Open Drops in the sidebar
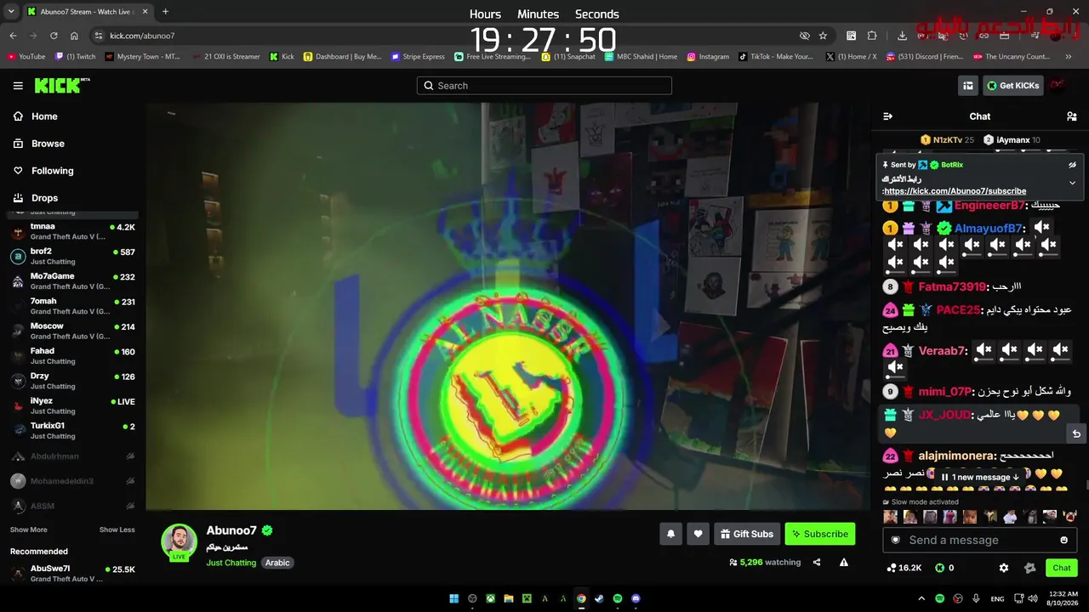The height and width of the screenshot is (612, 1089). point(44,198)
